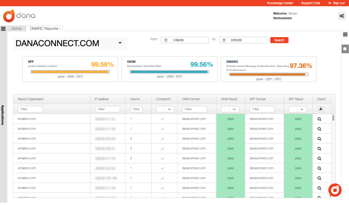This screenshot has width=349, height=205.
Task: Click the SPF Domain filter field
Action: pyautogui.click(x=262, y=109)
